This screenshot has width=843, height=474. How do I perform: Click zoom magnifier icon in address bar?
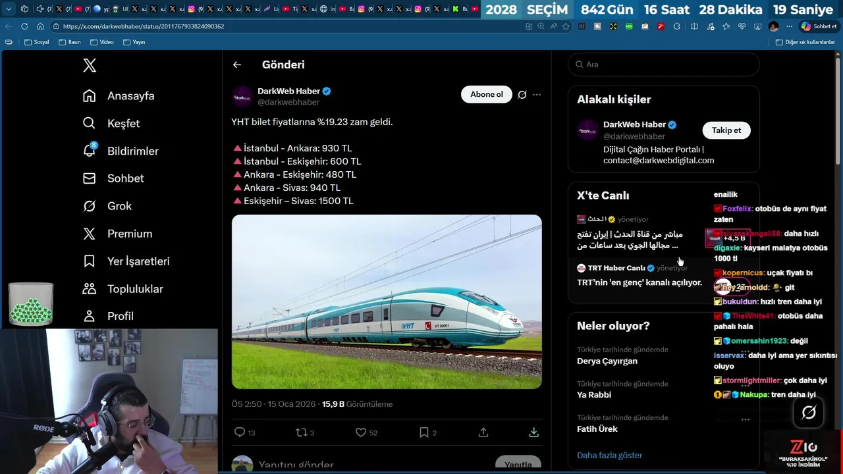coord(541,26)
